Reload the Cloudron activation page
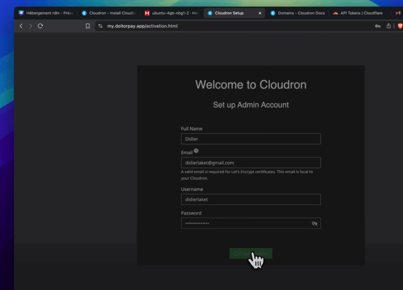403x290 pixels. coord(40,26)
